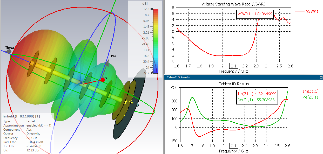This screenshot has width=323, height=154.
Task: Click the Im/Re Z1,1 marker readout box
Action: (x=257, y=97)
